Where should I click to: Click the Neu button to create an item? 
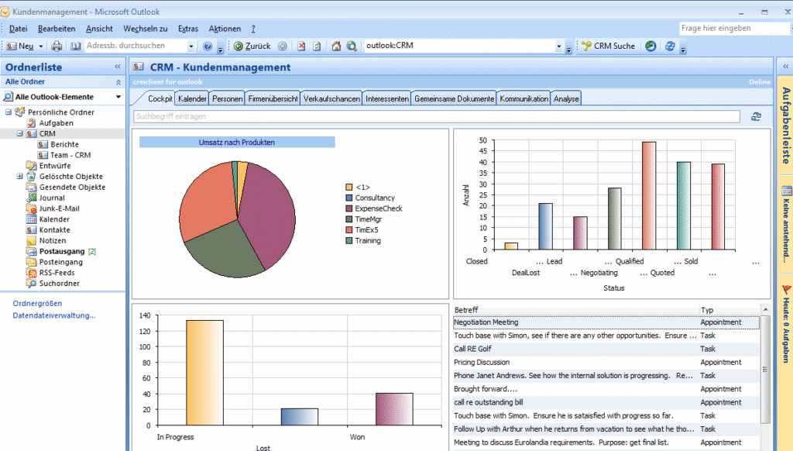(20, 46)
